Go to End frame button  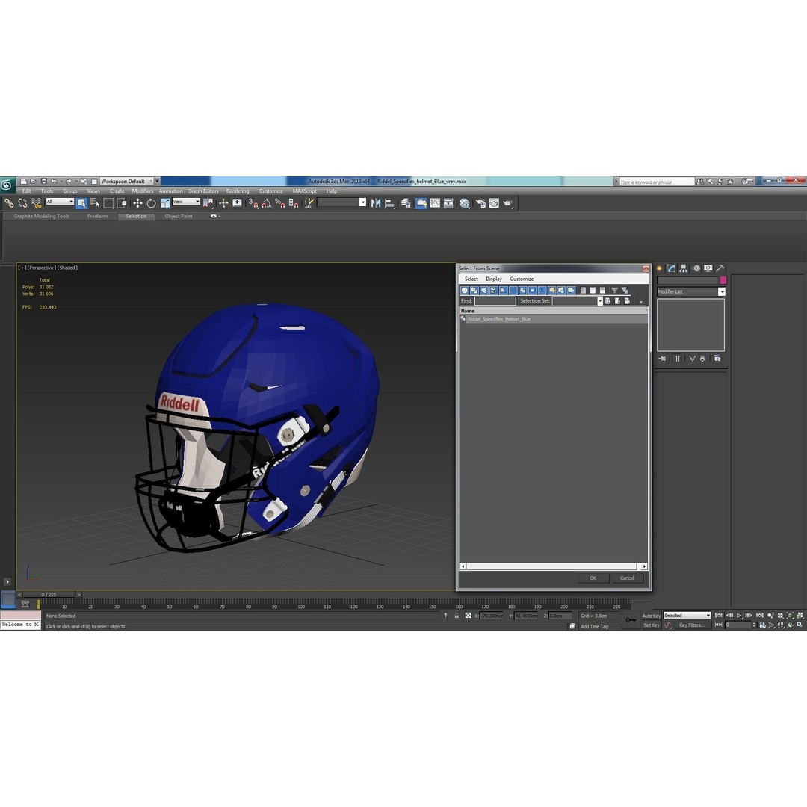(x=759, y=616)
